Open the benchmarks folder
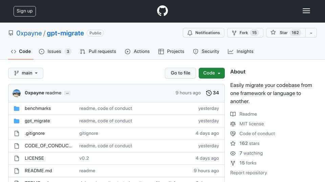The width and height of the screenshot is (325, 182). tap(38, 108)
